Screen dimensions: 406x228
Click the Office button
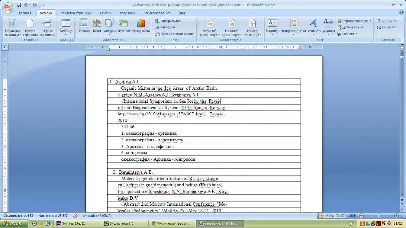(x=8, y=8)
